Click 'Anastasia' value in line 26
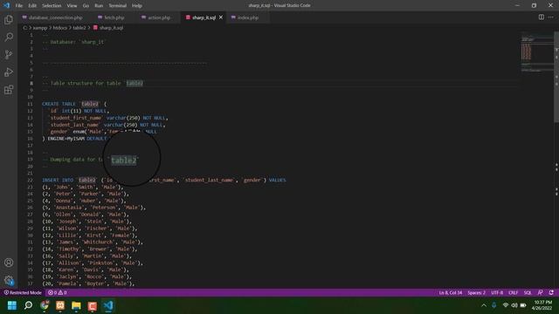Viewport: 559px width, 314px height. pos(68,208)
